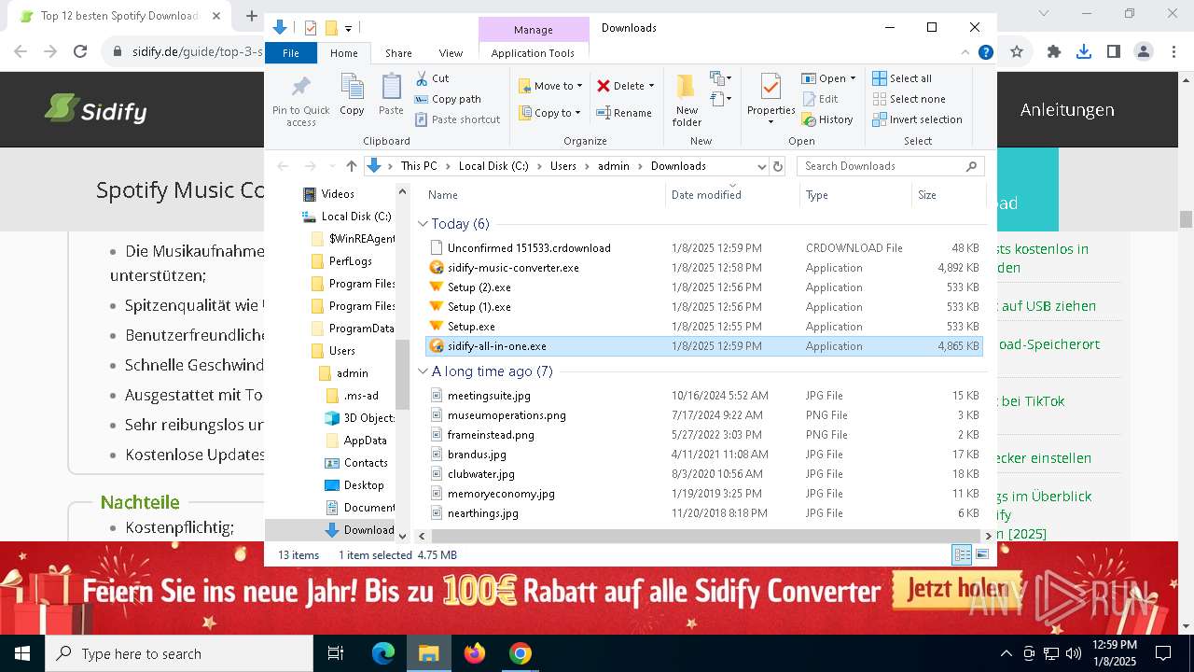Select museumoperations.png file
This screenshot has height=672, width=1194.
click(704, 415)
